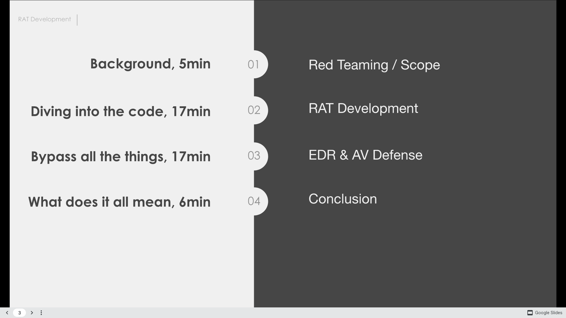Select the numbered circle 01
The image size is (566, 318).
254,64
